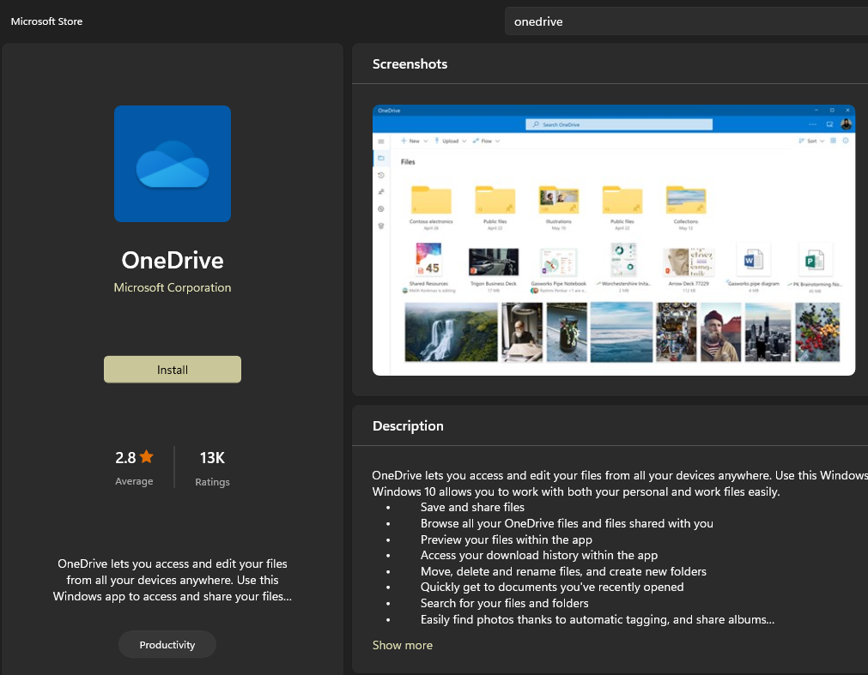This screenshot has width=868, height=675.
Task: Click 'Quickly get to documents you've recently opened'
Action: point(552,588)
